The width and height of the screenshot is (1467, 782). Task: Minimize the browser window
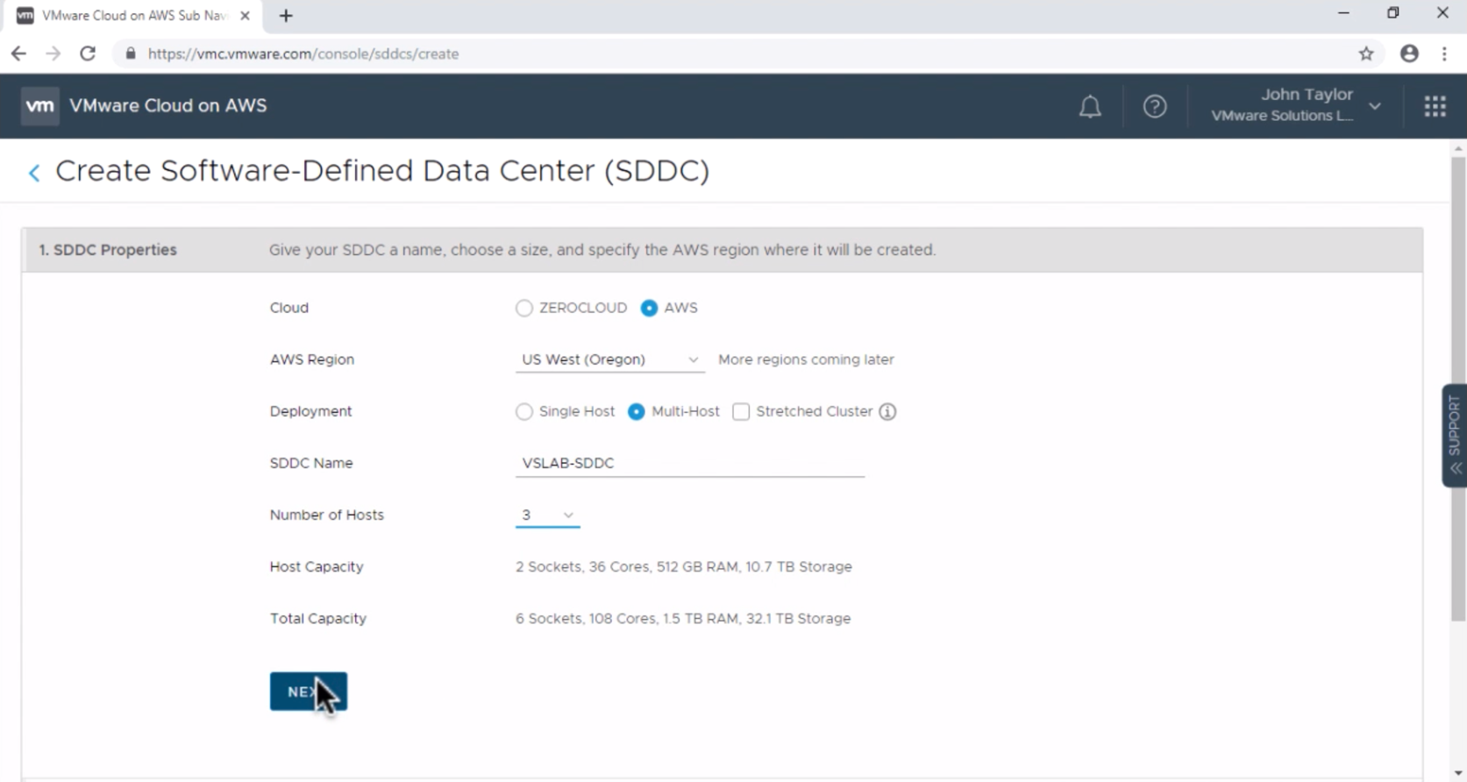coord(1343,13)
